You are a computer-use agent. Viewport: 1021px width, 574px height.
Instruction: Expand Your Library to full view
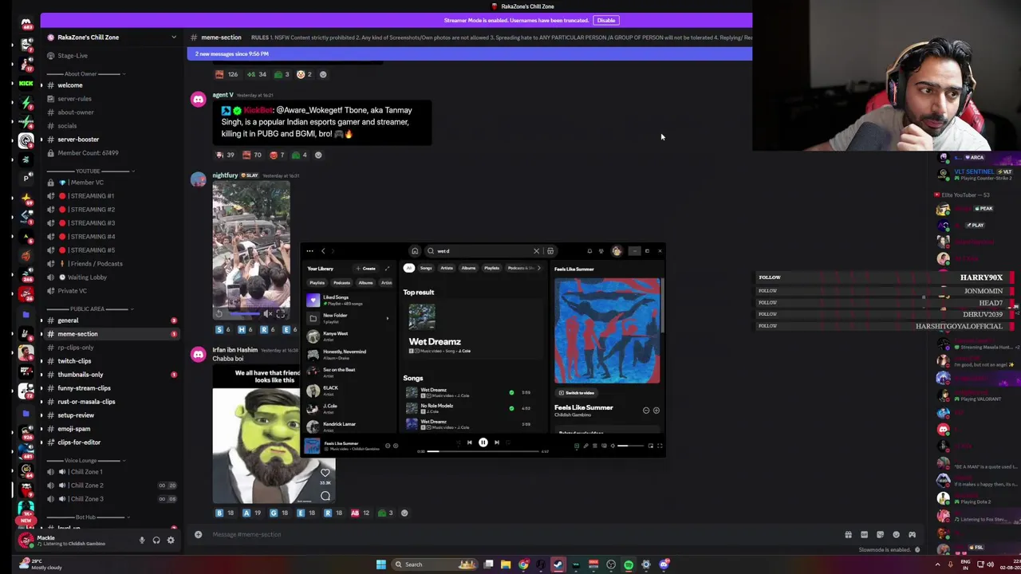pyautogui.click(x=388, y=269)
